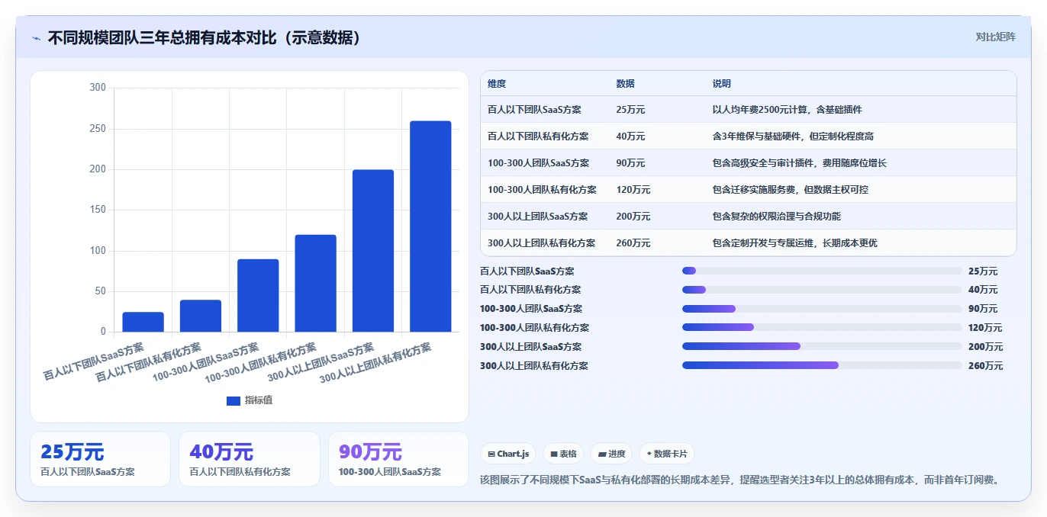Viewport: 1047px width, 517px height.
Task: Click table data cell 25万元
Action: [x=630, y=110]
